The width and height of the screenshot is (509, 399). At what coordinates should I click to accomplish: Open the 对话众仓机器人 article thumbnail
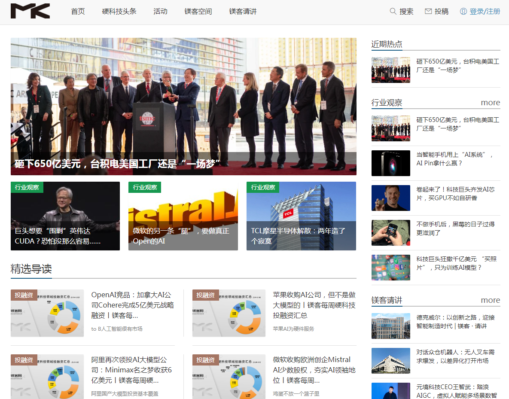391,361
